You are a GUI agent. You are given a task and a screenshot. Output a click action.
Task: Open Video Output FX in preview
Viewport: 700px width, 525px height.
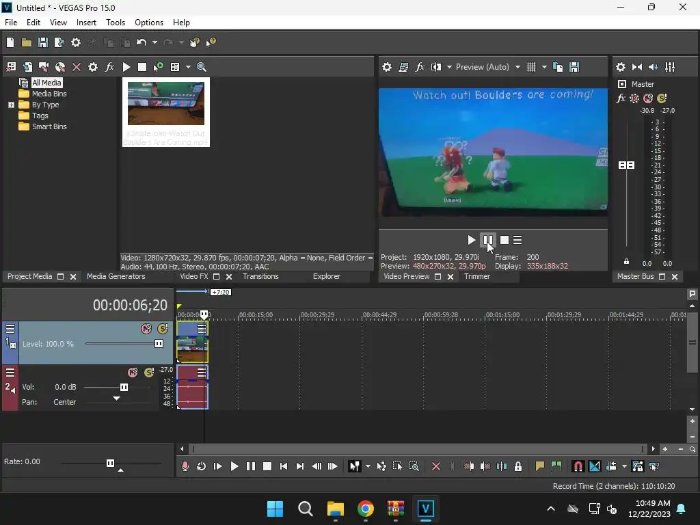[420, 67]
